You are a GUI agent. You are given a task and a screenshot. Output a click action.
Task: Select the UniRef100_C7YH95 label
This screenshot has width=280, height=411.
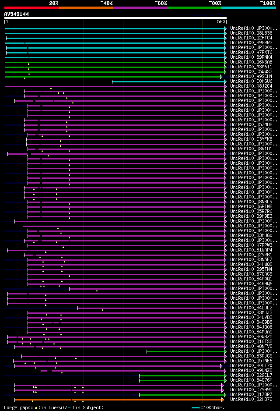251,390
